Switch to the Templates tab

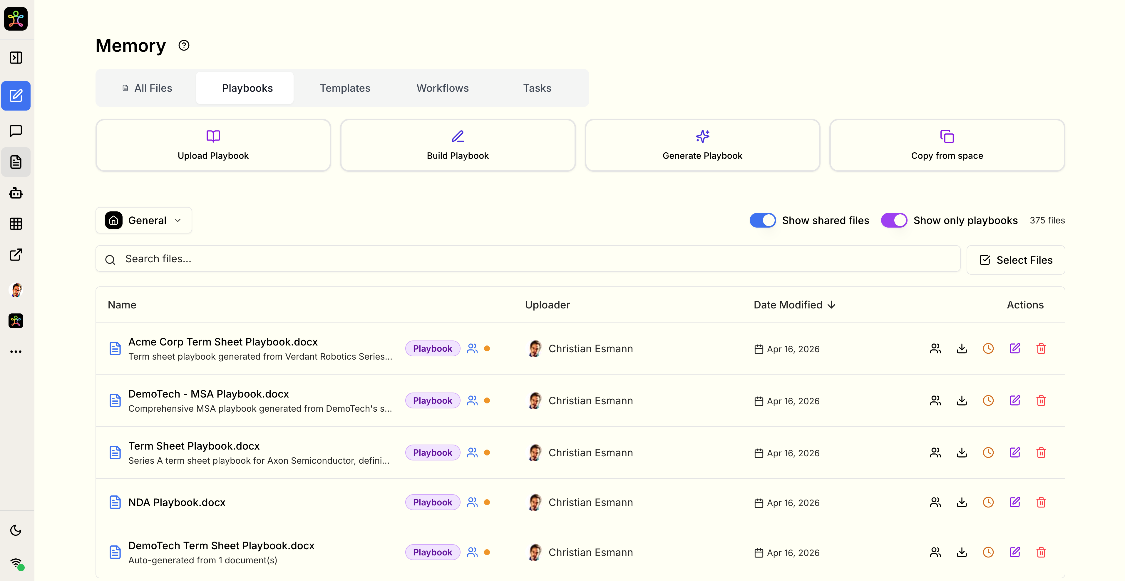[344, 88]
